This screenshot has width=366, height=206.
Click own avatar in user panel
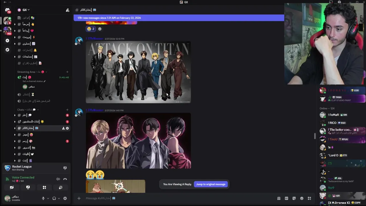tap(7, 198)
